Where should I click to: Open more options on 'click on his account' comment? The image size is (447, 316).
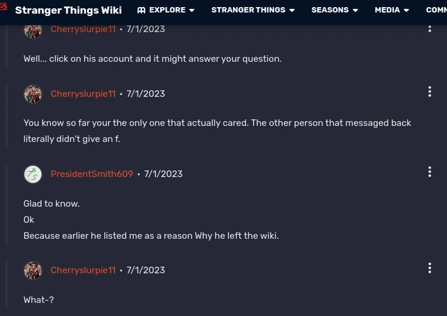tap(430, 28)
